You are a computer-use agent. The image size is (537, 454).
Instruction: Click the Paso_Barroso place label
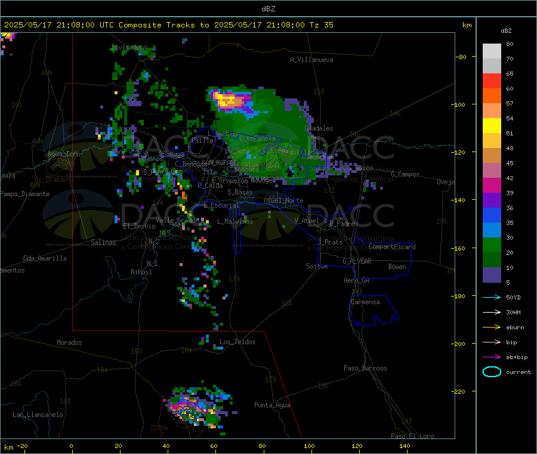point(365,368)
